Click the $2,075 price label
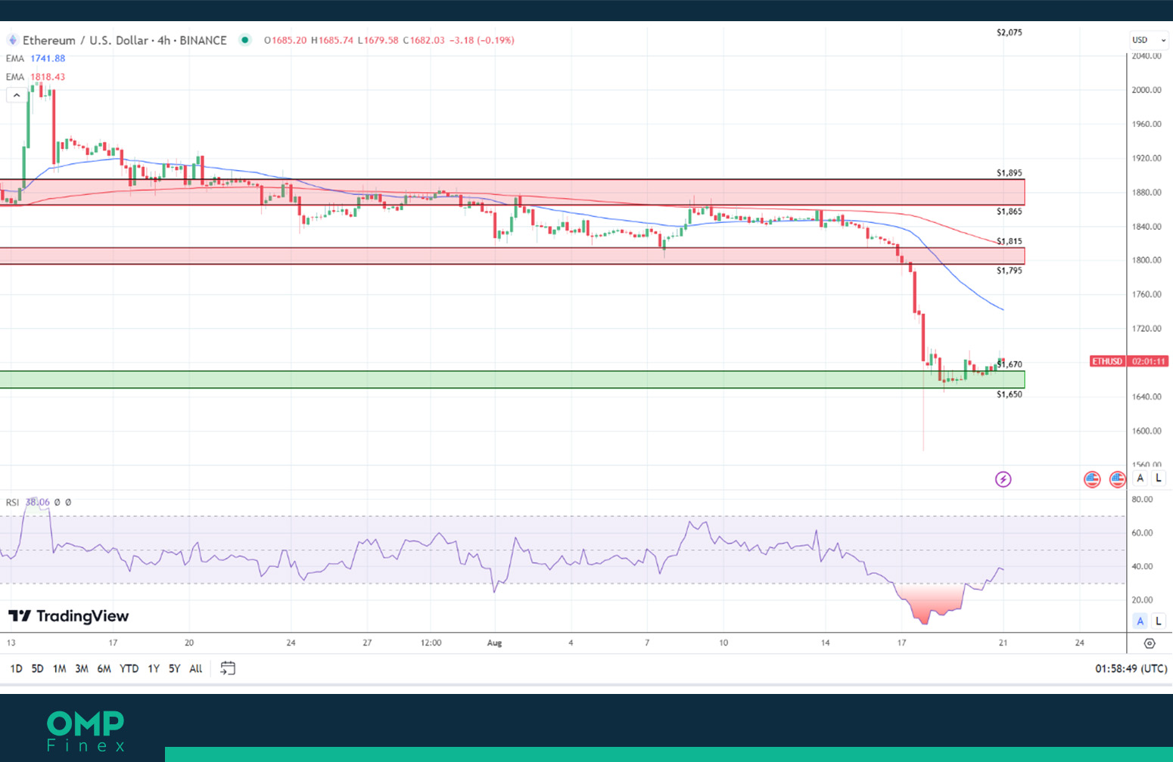The height and width of the screenshot is (762, 1173). [x=1010, y=33]
